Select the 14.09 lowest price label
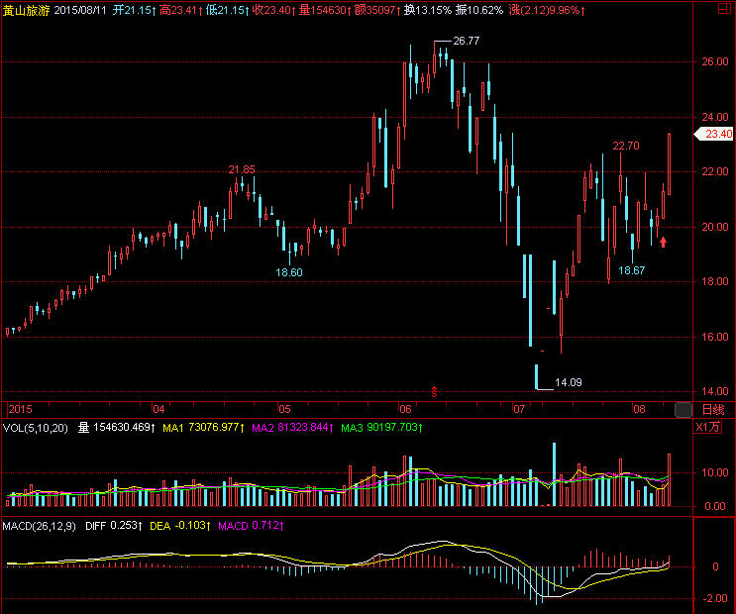The height and width of the screenshot is (614, 736). click(568, 381)
